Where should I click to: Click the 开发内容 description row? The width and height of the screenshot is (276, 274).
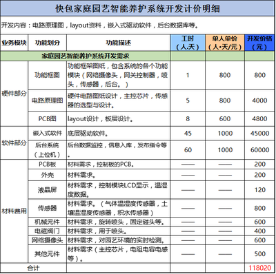click(138, 25)
